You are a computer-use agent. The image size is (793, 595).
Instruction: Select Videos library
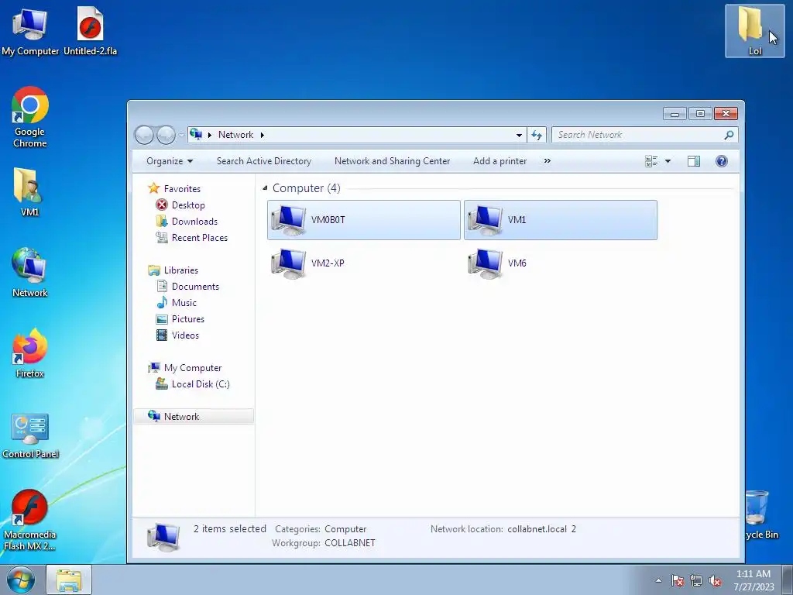185,335
